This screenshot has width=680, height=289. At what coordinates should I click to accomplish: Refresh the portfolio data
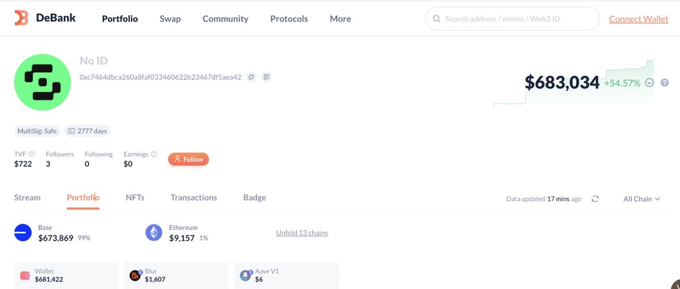(595, 199)
